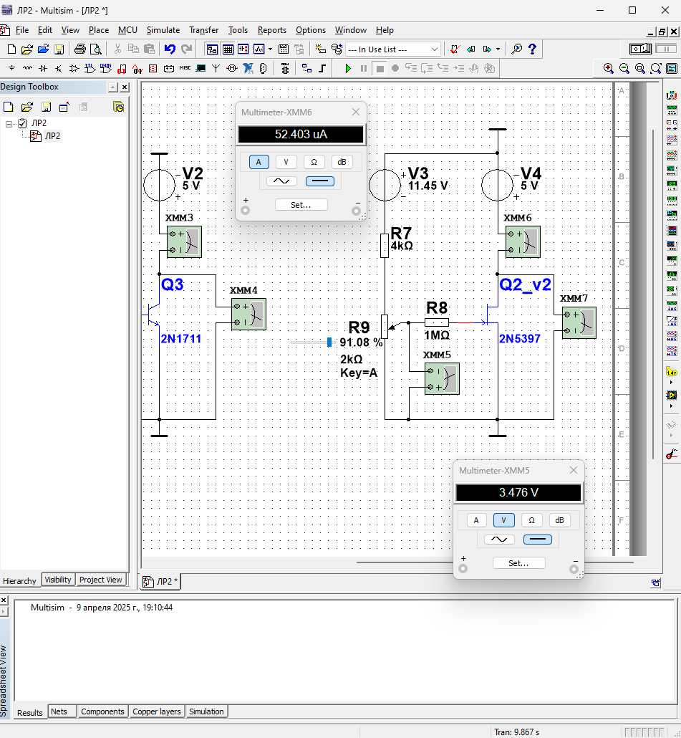Switch to the Components tab
The width and height of the screenshot is (681, 738).
102,711
